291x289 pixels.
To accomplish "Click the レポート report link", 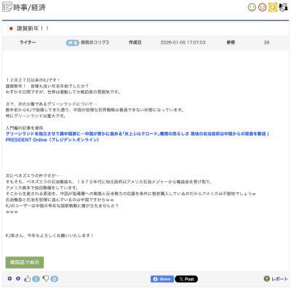I will [x=279, y=279].
